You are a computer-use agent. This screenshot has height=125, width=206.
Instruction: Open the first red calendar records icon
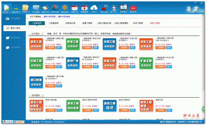coord(75,9)
